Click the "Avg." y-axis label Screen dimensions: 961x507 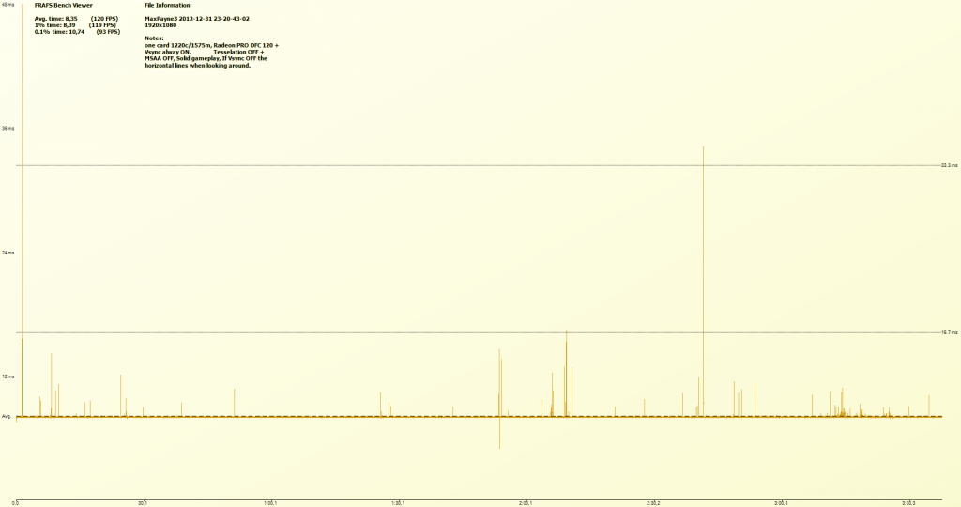click(7, 416)
